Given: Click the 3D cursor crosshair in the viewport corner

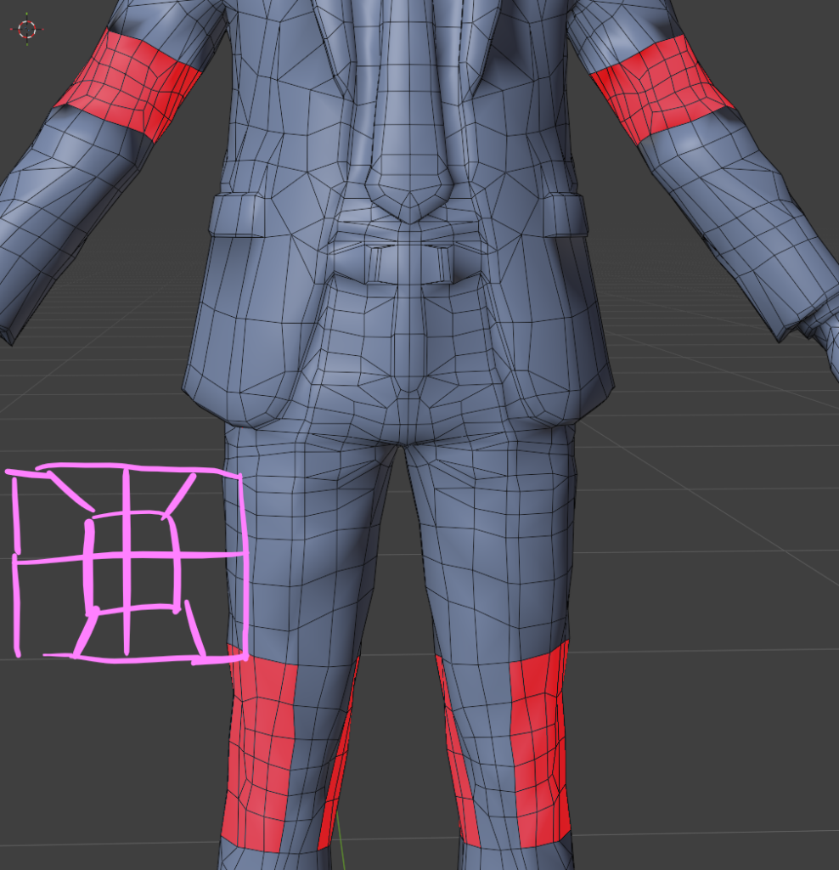Looking at the screenshot, I should 26,29.
